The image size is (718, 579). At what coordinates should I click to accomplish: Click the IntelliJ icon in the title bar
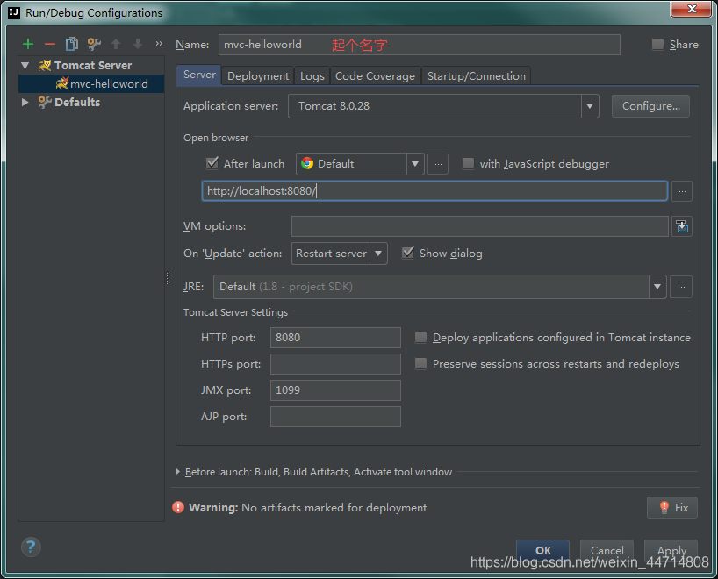14,13
